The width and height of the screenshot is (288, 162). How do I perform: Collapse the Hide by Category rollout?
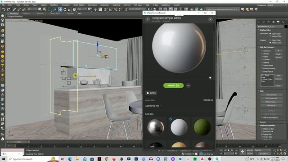(267, 47)
